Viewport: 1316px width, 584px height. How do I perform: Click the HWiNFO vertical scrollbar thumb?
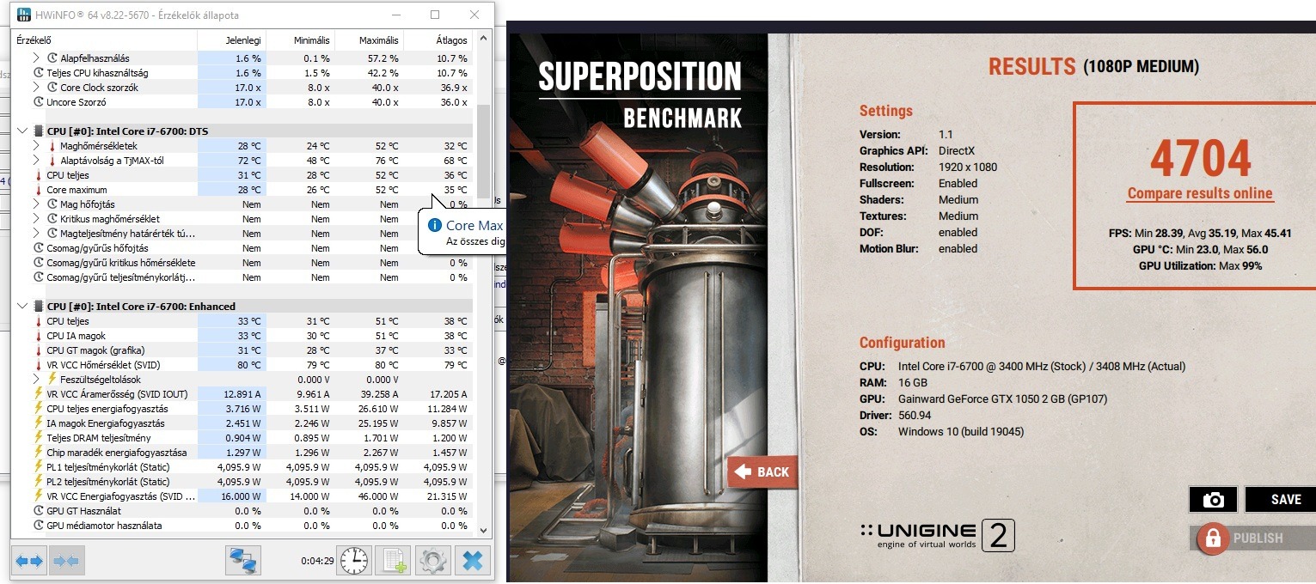click(484, 151)
